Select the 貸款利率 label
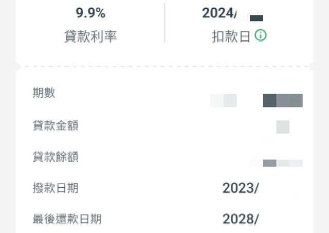The height and width of the screenshot is (233, 329). 90,37
